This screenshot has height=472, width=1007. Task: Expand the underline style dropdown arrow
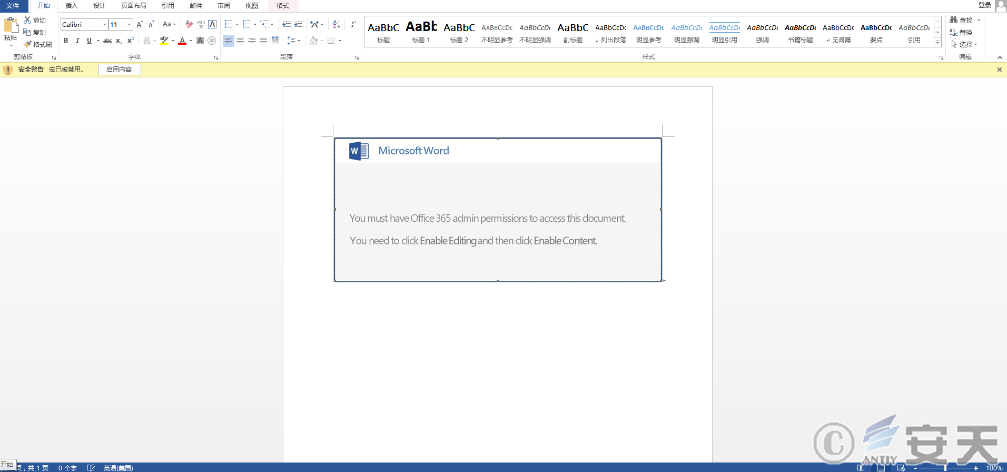click(x=98, y=41)
